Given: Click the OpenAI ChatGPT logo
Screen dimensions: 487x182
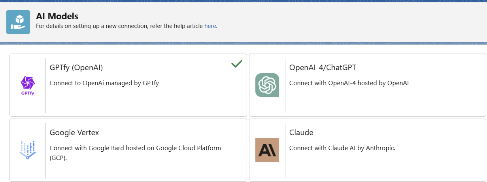Looking at the screenshot, I should (x=267, y=85).
